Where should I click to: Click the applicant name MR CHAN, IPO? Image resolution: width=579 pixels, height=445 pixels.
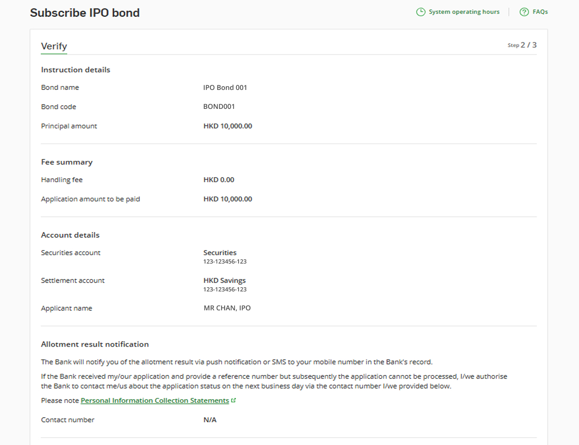(x=227, y=308)
